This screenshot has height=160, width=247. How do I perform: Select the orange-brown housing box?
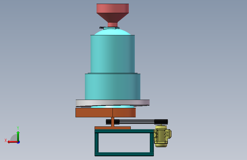[x=105, y=112]
